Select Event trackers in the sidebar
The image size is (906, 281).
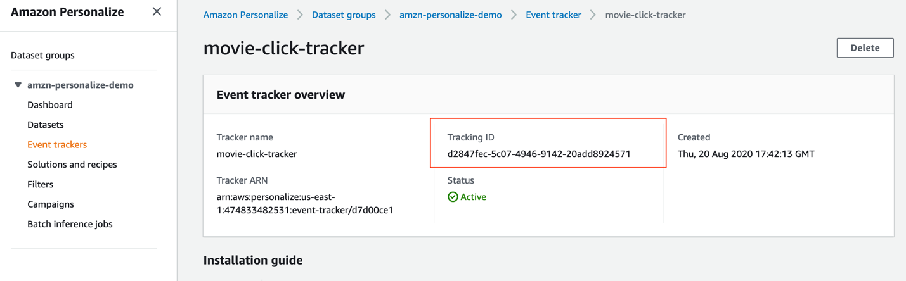(x=57, y=144)
